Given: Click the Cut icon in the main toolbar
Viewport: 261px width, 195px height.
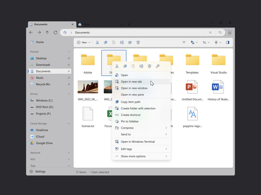Looking at the screenshot, I should (97, 43).
